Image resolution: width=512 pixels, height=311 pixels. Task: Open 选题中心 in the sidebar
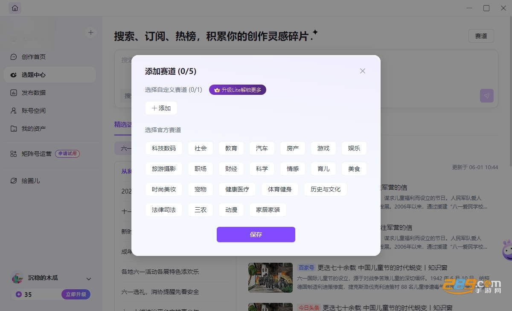pos(50,75)
